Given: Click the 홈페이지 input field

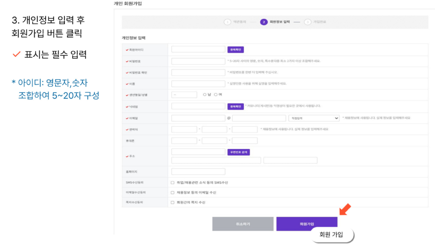Looking at the screenshot, I should click(198, 172).
